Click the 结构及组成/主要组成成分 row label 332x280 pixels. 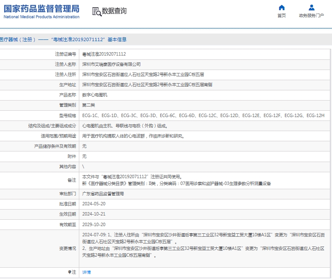tap(52, 126)
